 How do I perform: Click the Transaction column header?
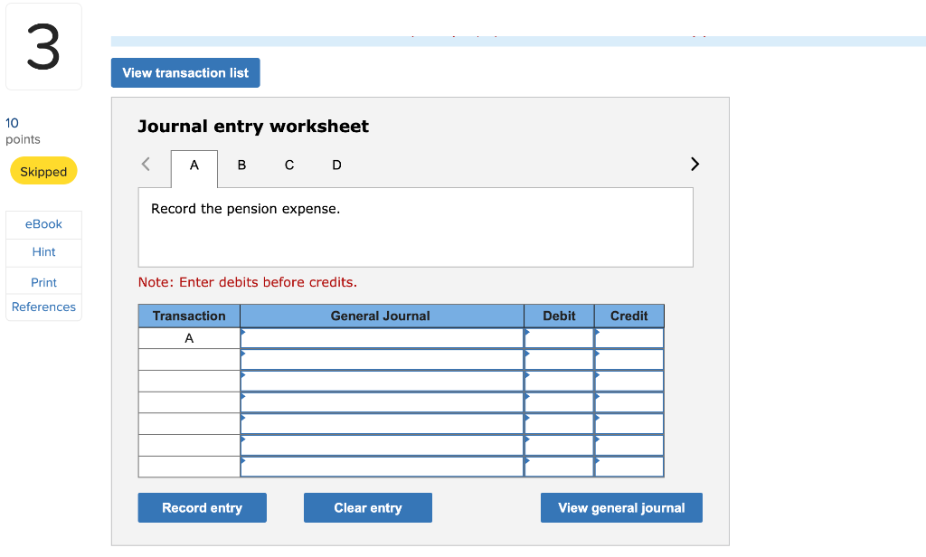coord(189,316)
